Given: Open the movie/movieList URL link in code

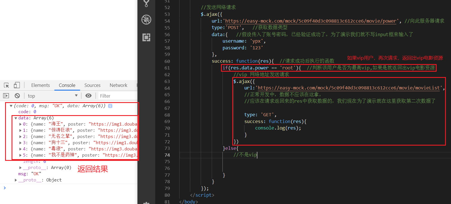Looking at the screenshot, I should click(349, 88).
